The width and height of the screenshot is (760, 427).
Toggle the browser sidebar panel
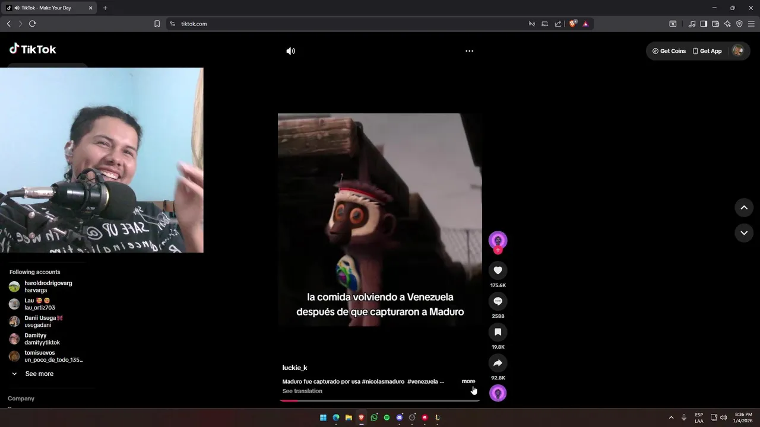click(x=704, y=24)
